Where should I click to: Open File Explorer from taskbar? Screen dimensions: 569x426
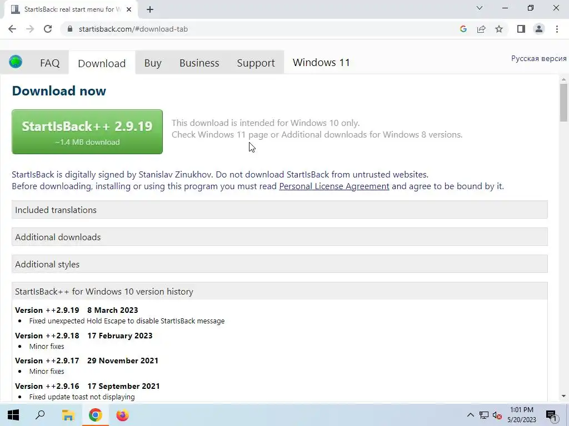(x=68, y=415)
